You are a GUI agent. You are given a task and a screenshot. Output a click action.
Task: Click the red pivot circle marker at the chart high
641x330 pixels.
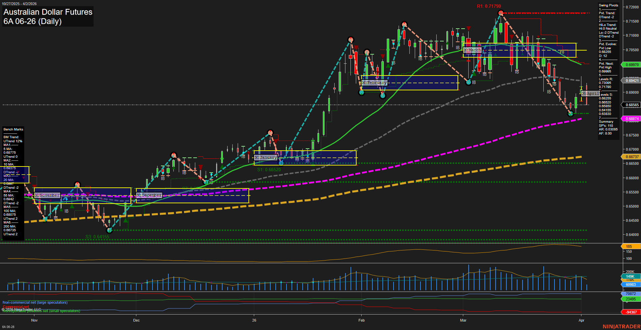(x=501, y=12)
